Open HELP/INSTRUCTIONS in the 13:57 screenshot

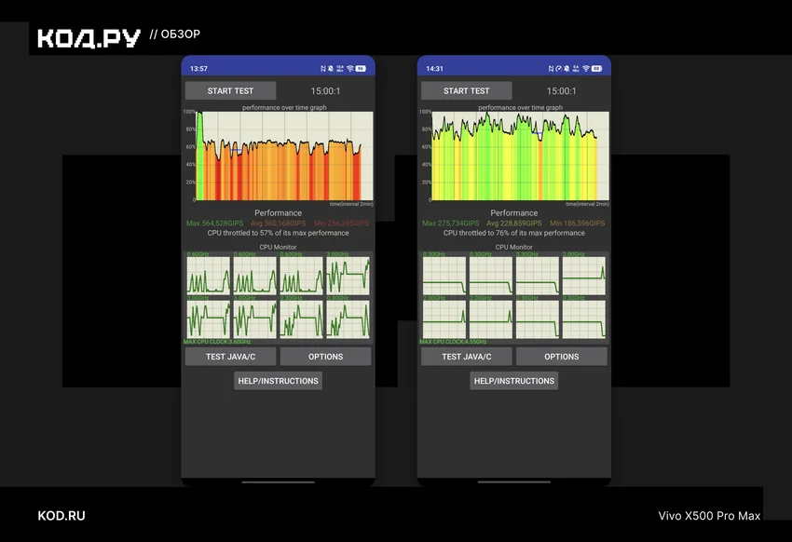[278, 381]
